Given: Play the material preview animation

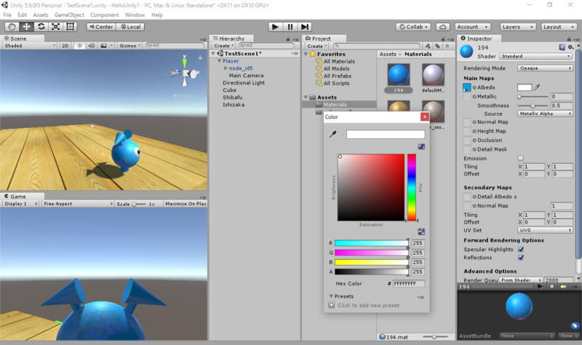Looking at the screenshot, I should pyautogui.click(x=540, y=286).
